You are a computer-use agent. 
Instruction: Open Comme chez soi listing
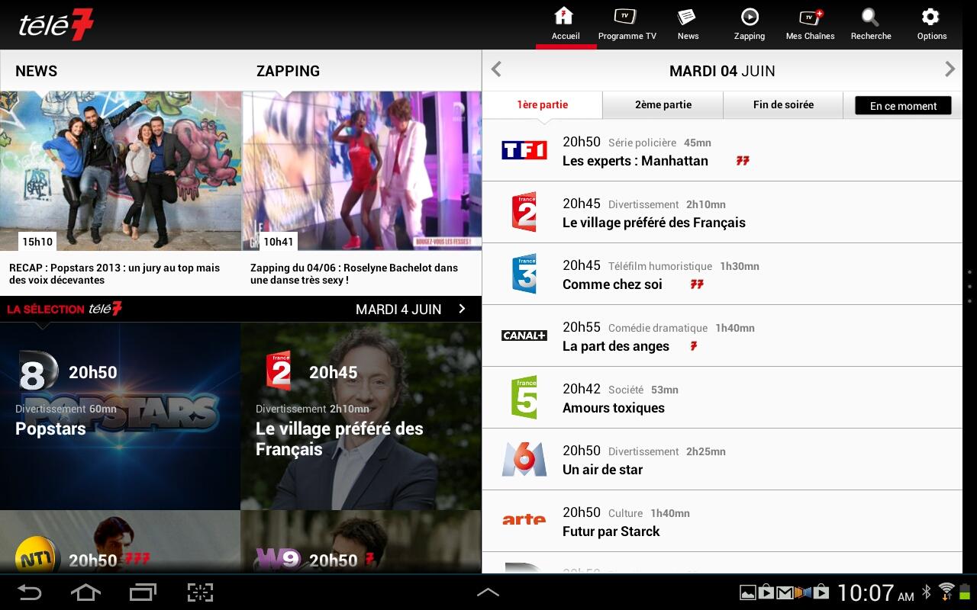(x=722, y=274)
